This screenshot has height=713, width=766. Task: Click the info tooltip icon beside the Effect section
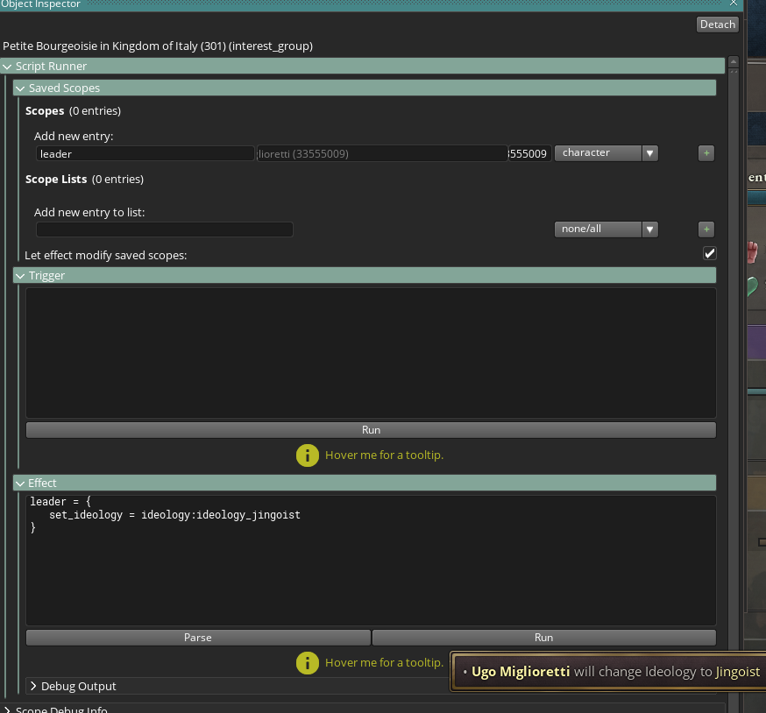coord(308,662)
